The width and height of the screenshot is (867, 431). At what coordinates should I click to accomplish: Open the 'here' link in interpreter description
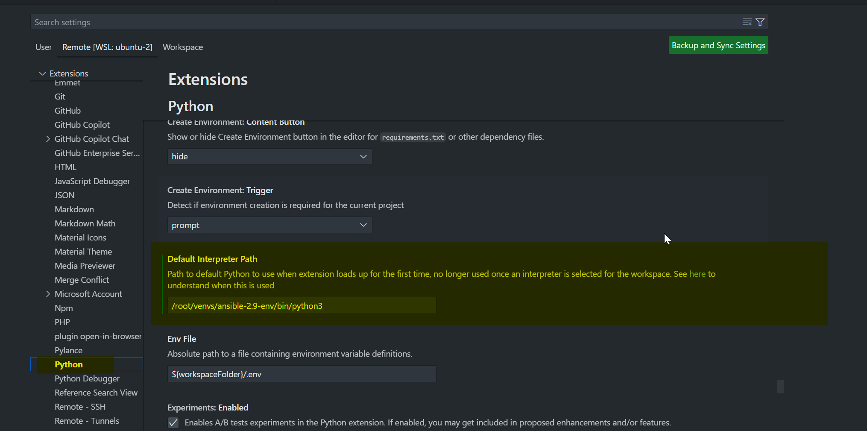(697, 274)
